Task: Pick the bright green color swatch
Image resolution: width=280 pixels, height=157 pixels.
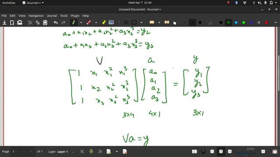Action: 244,23
